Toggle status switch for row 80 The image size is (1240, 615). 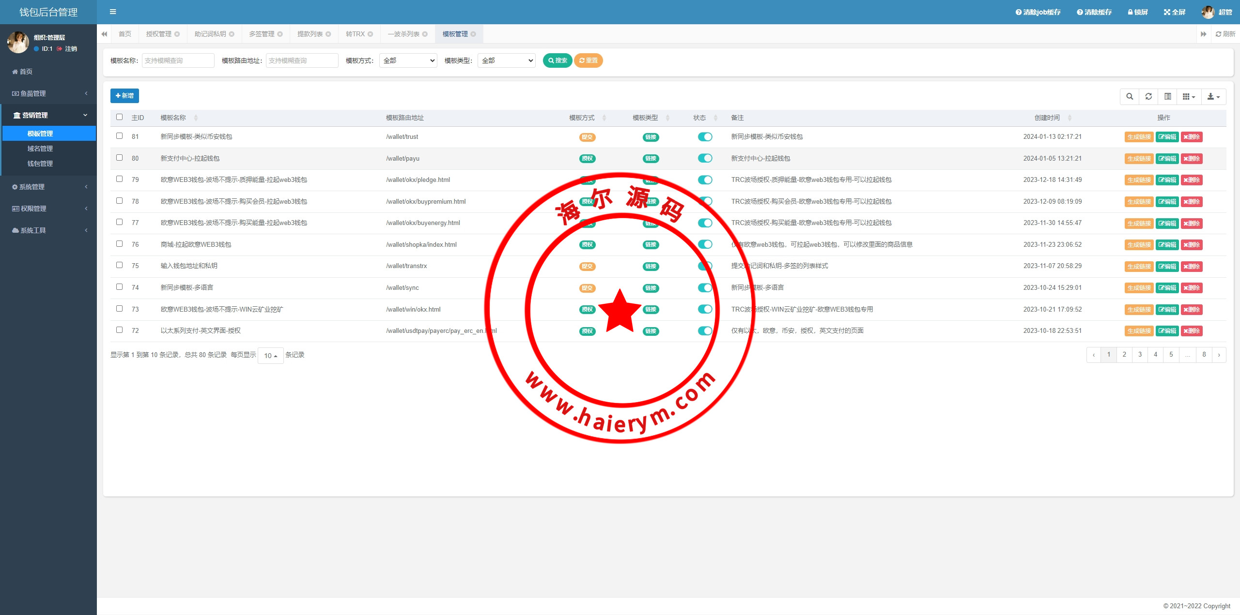pyautogui.click(x=705, y=158)
